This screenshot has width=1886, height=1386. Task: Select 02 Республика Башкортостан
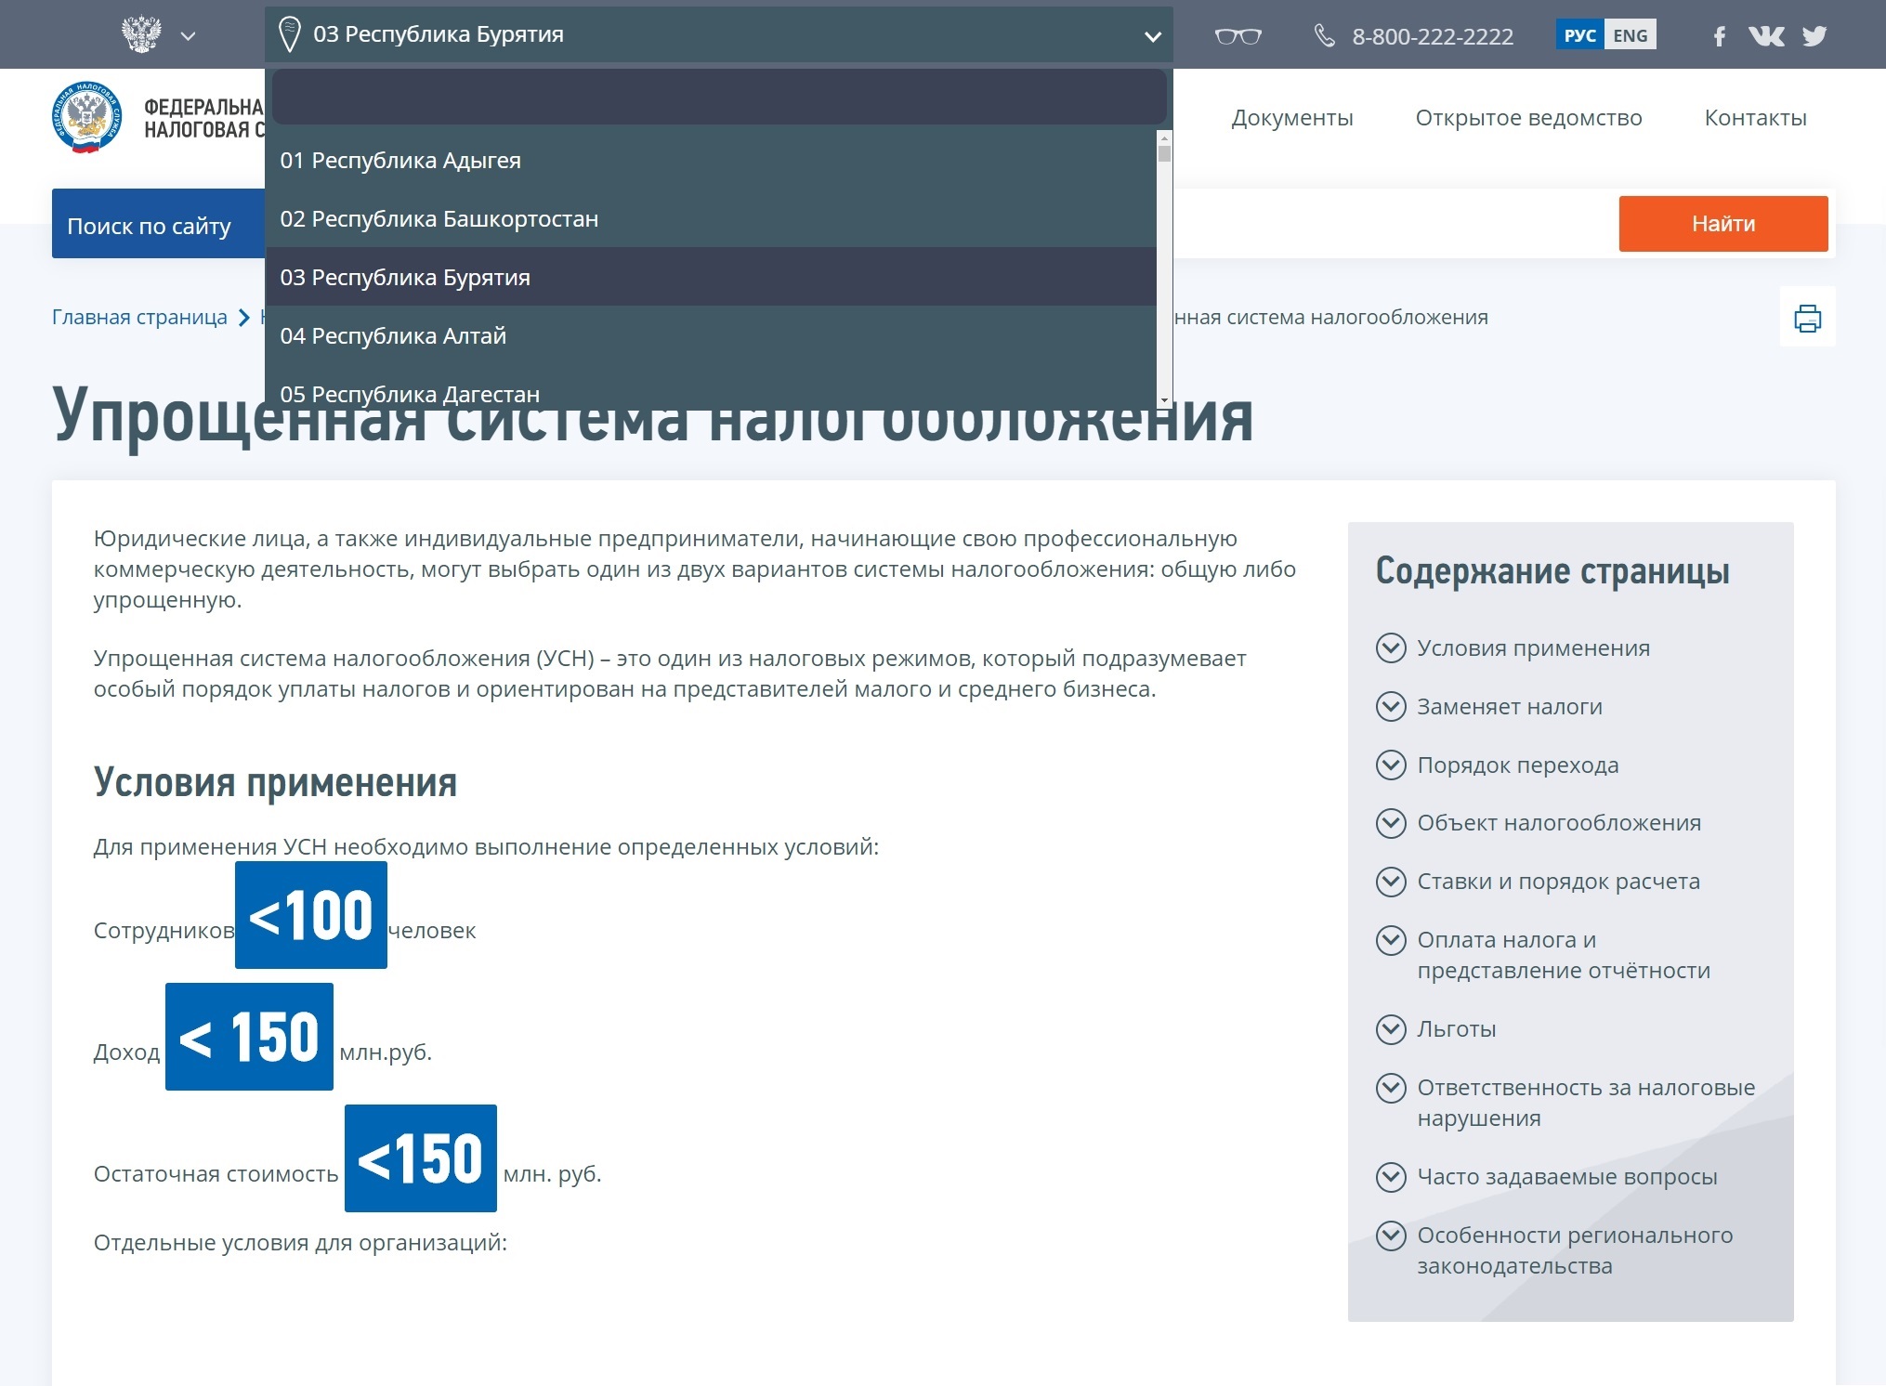coord(711,219)
